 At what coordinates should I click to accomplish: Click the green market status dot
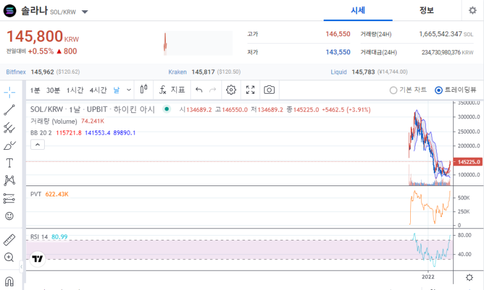tap(167, 109)
